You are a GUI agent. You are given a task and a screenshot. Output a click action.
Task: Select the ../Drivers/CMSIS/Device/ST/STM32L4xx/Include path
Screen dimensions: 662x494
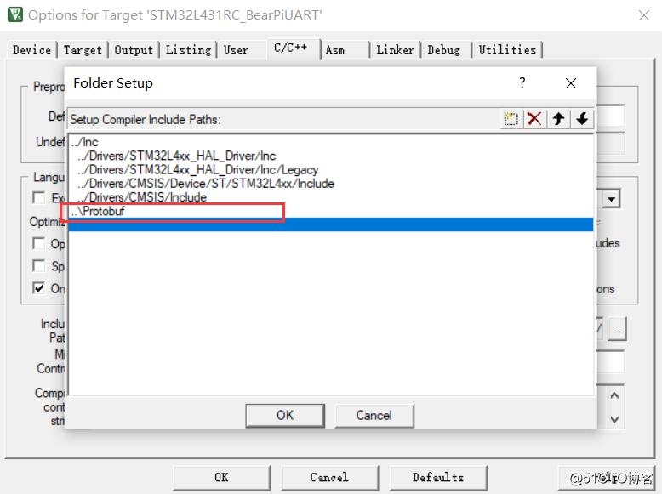point(331,184)
